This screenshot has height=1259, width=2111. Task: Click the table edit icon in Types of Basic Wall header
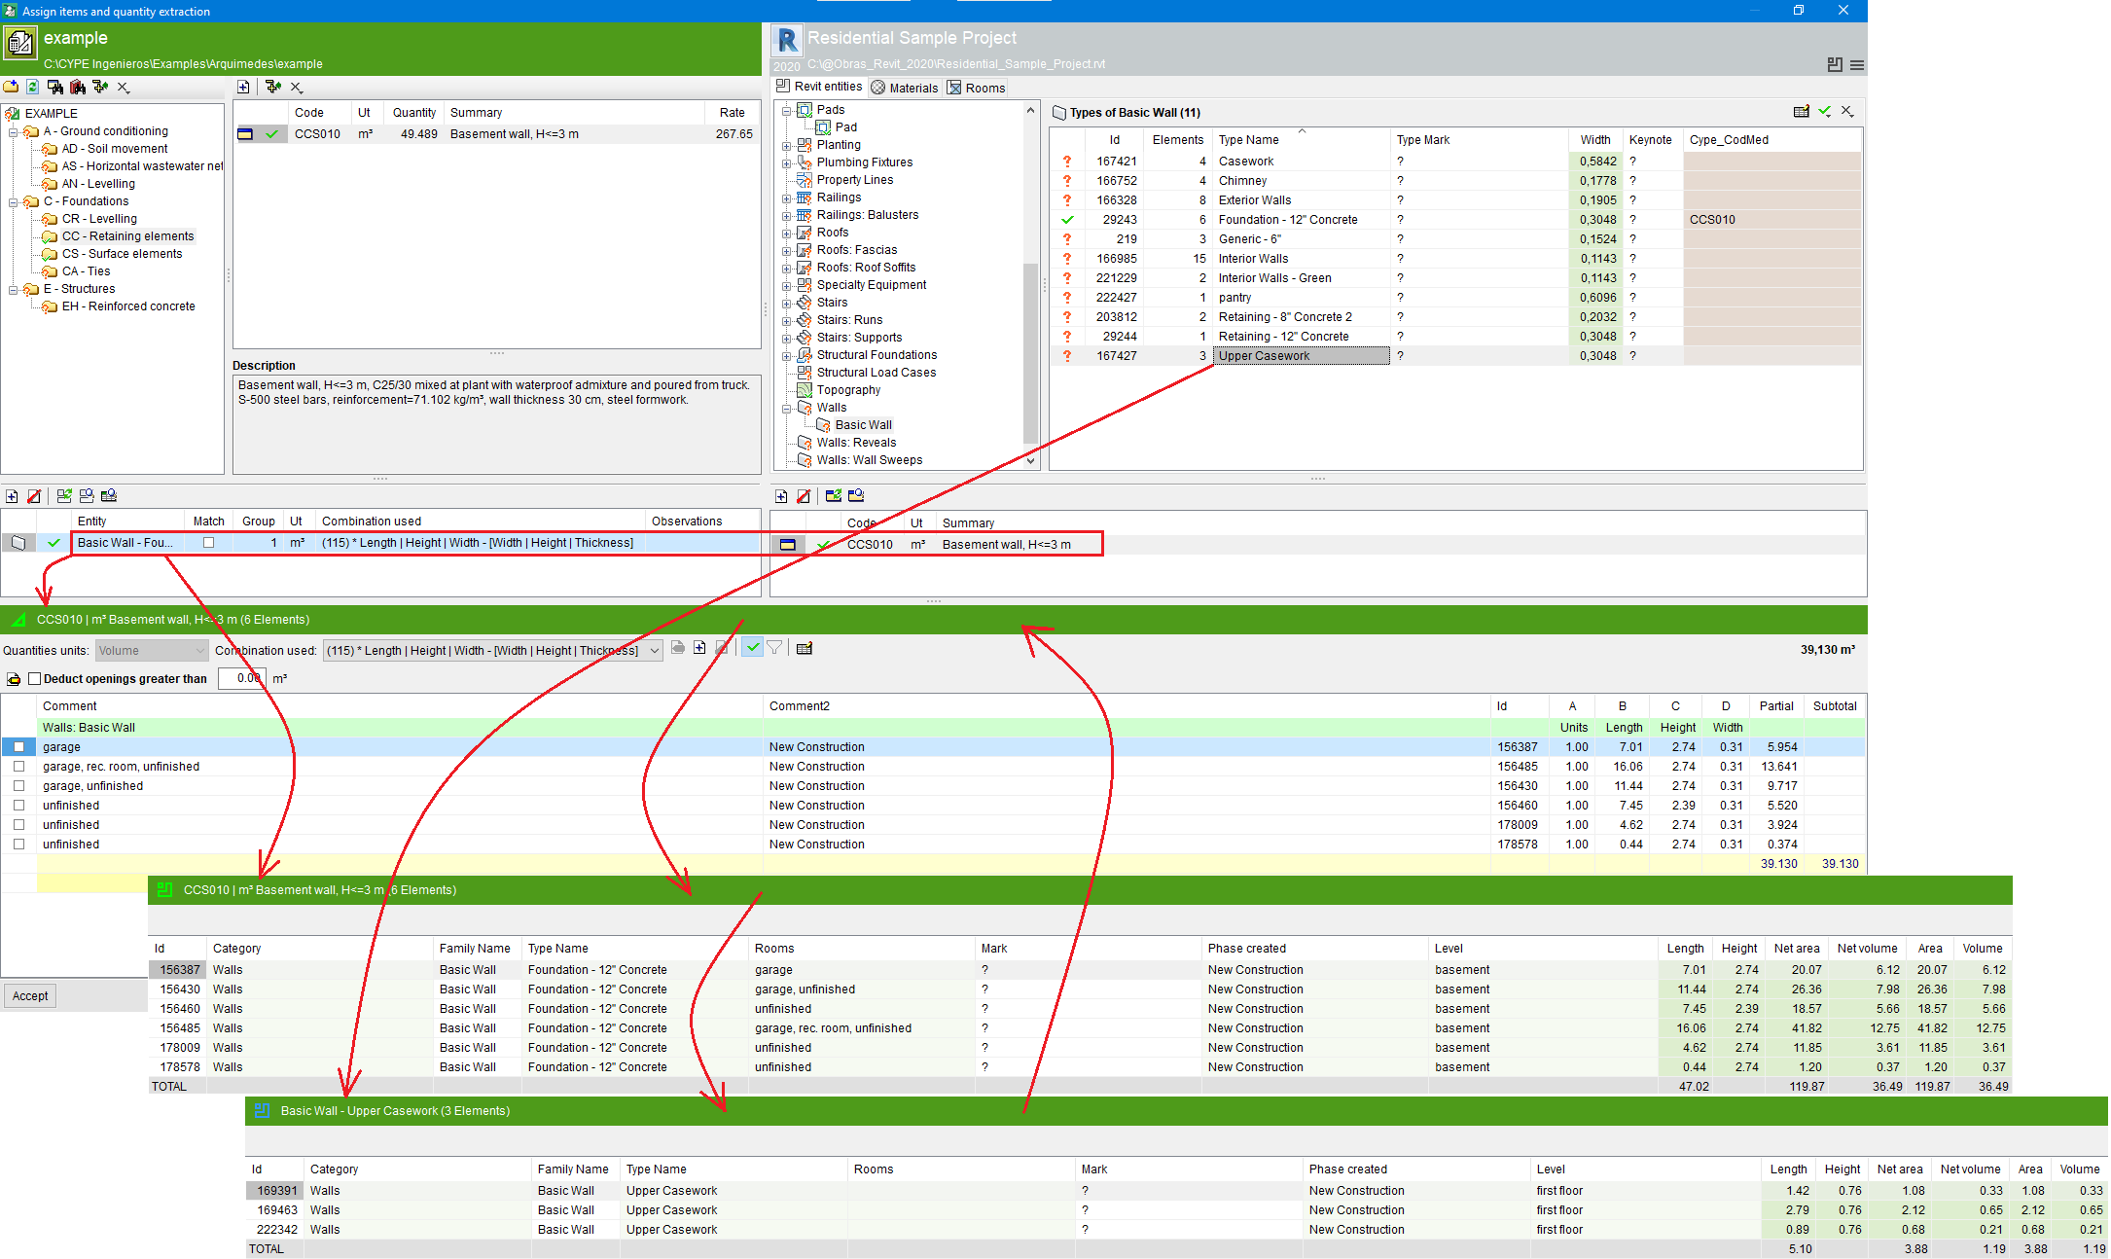pyautogui.click(x=1802, y=112)
